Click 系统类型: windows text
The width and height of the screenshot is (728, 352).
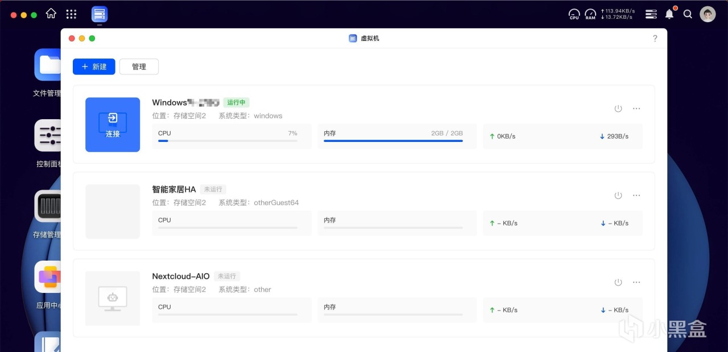tap(251, 116)
